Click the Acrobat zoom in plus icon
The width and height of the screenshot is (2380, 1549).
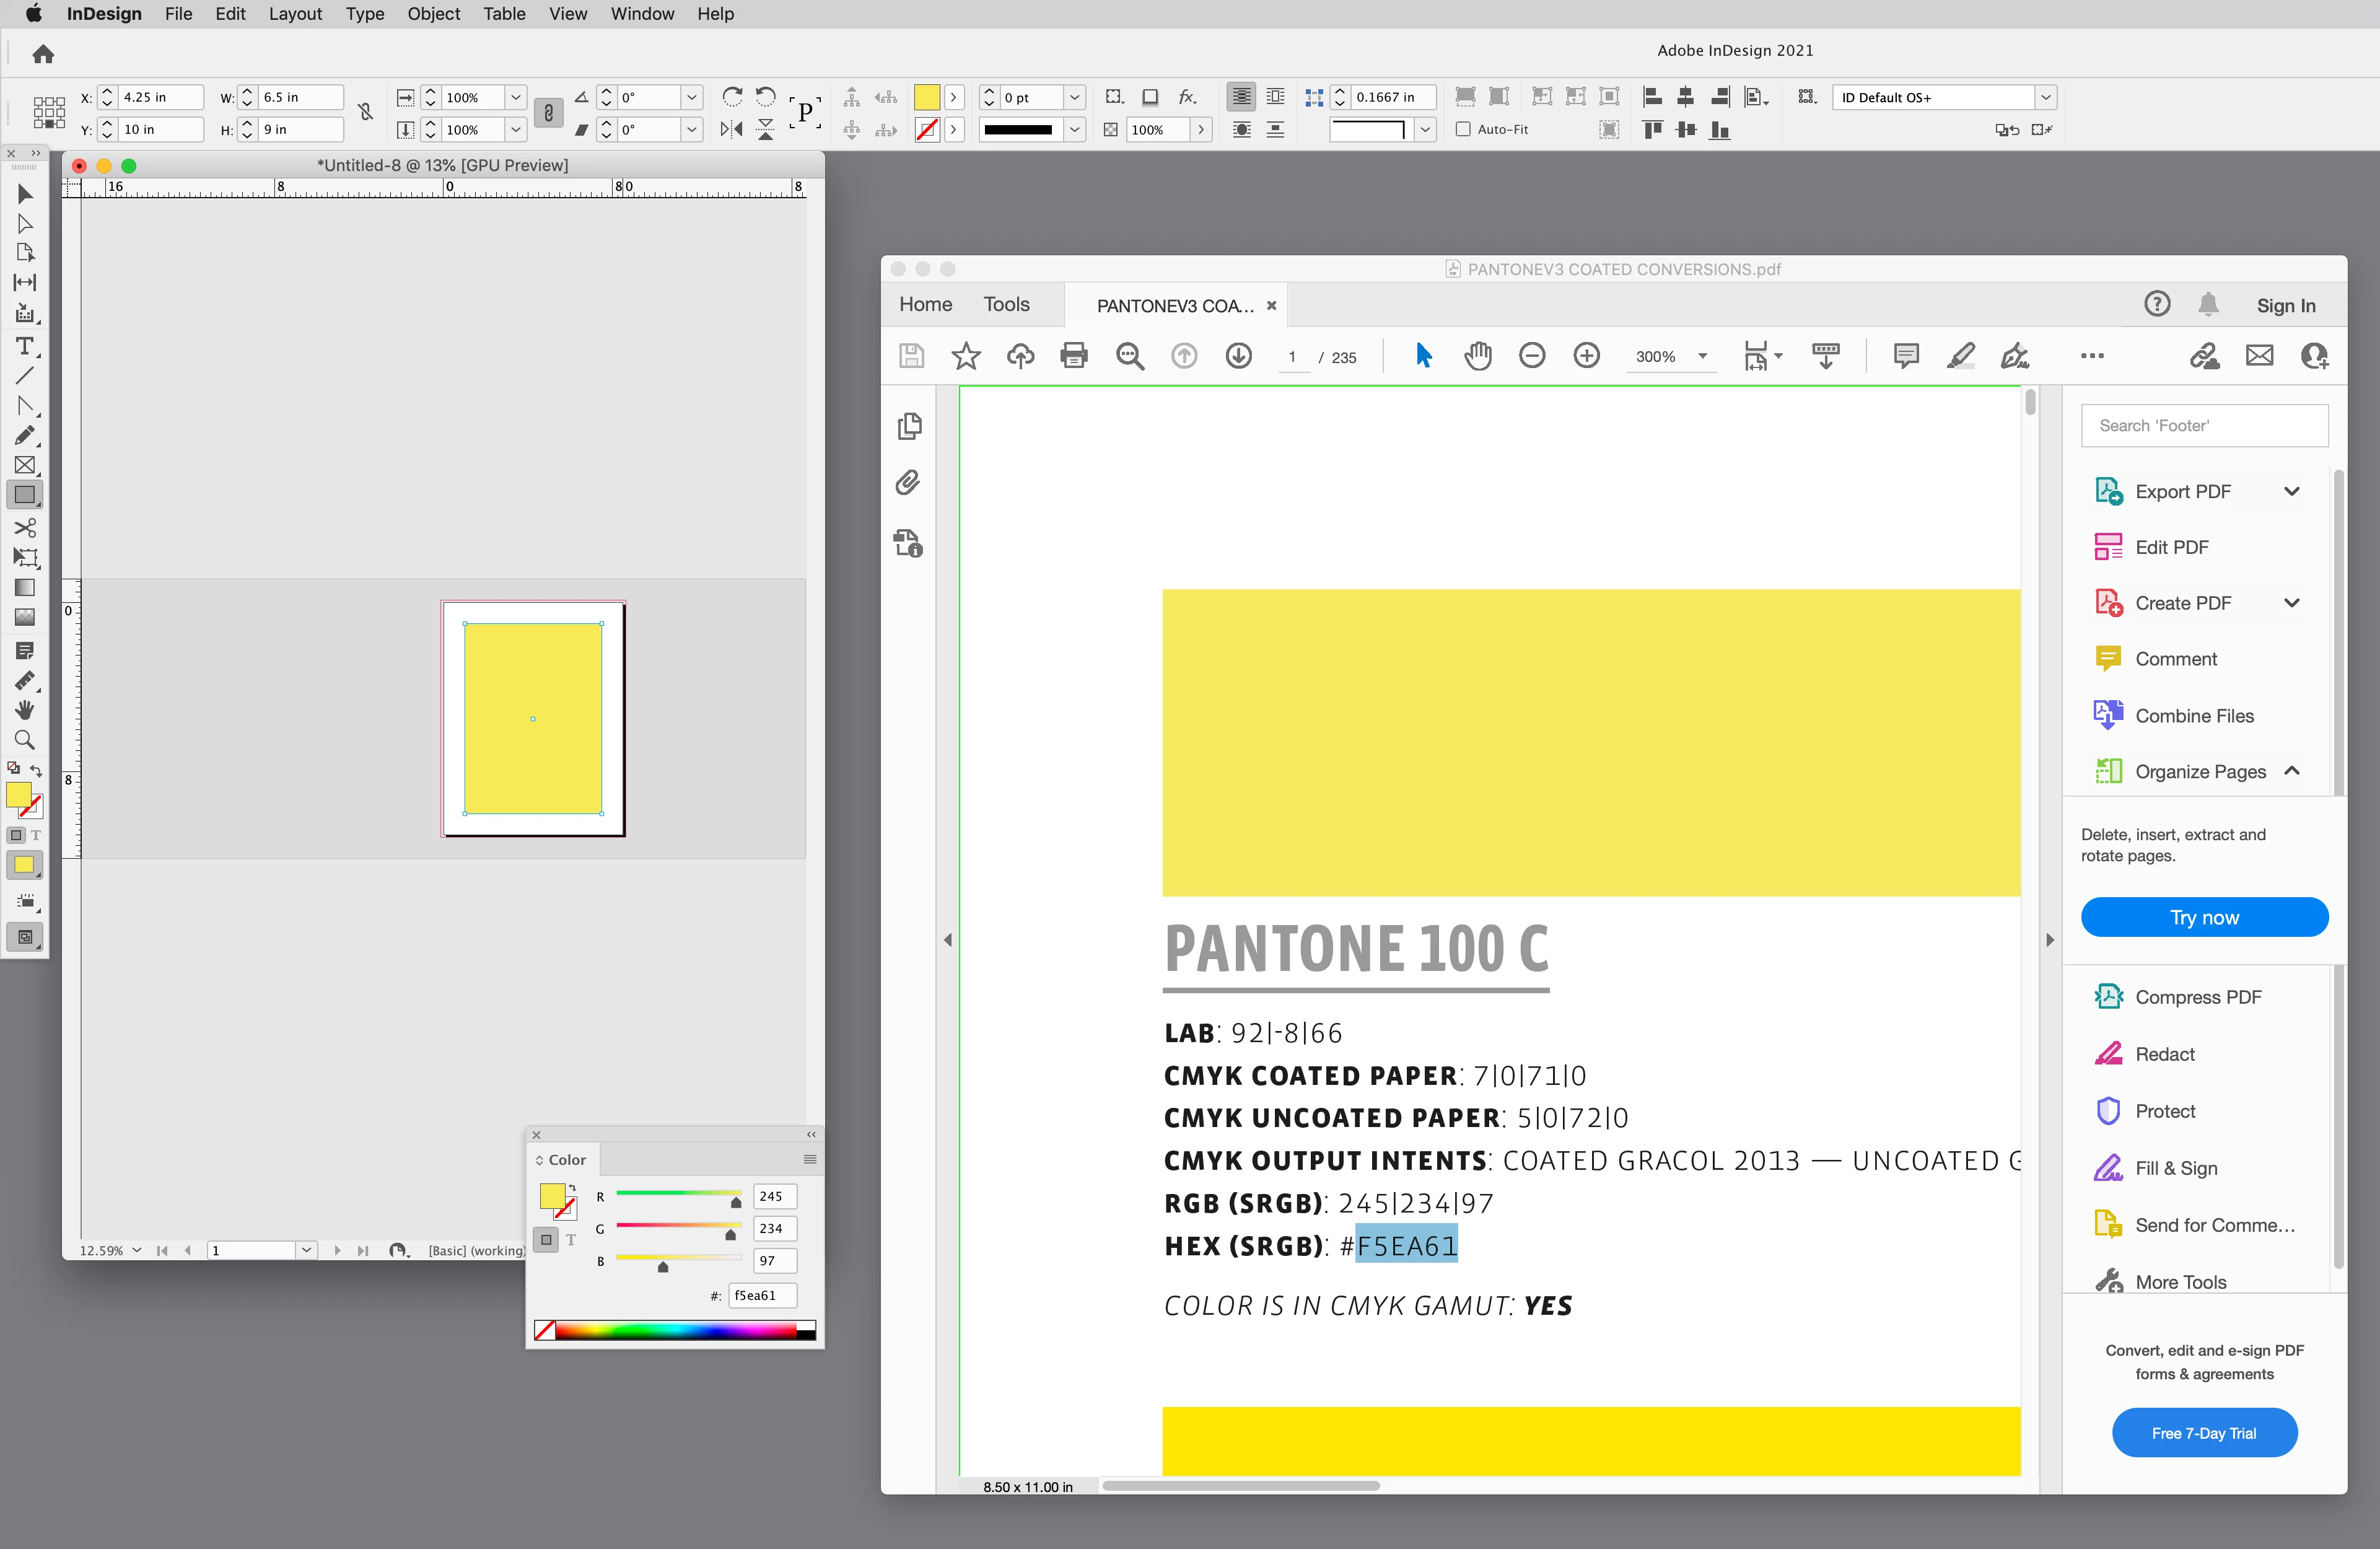tap(1586, 356)
